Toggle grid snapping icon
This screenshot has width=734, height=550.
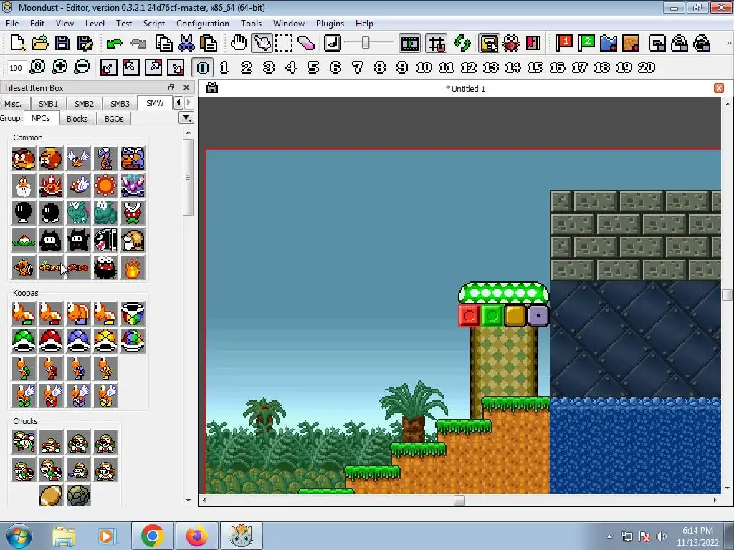pyautogui.click(x=437, y=43)
